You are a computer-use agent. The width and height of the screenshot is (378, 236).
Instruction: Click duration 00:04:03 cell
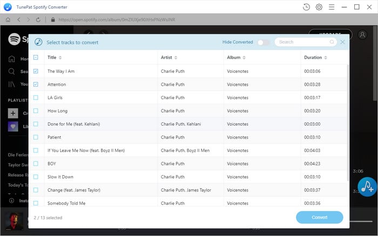pos(312,150)
